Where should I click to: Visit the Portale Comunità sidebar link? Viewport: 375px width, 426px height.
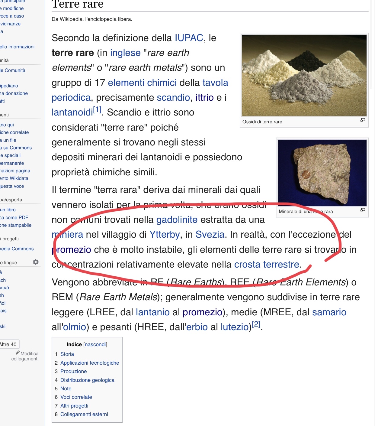[x=13, y=70]
